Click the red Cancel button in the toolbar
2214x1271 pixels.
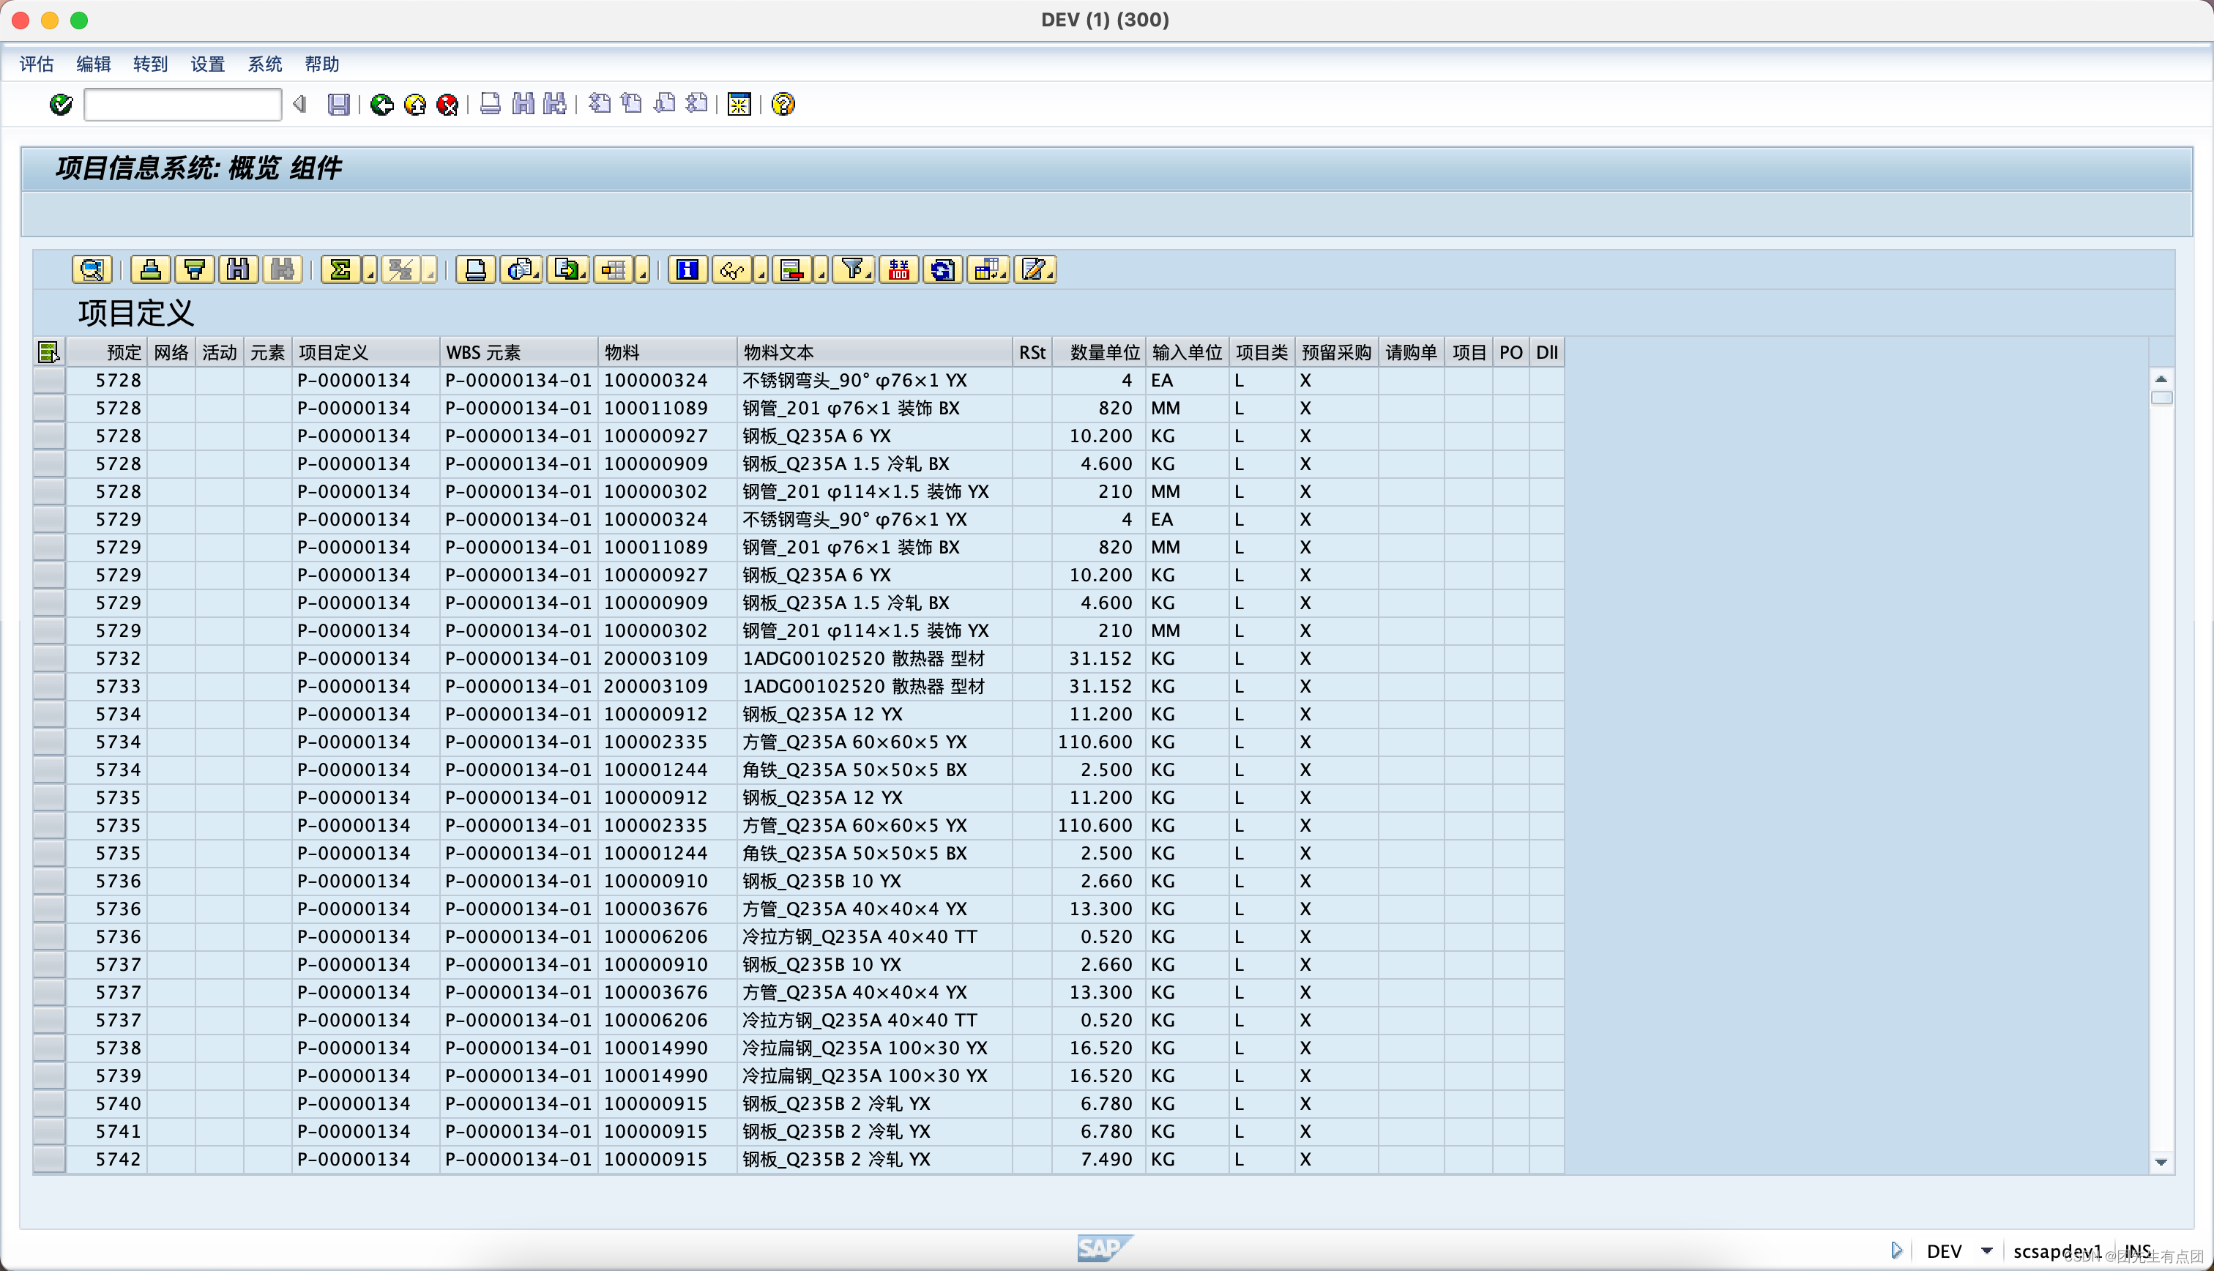tap(447, 105)
